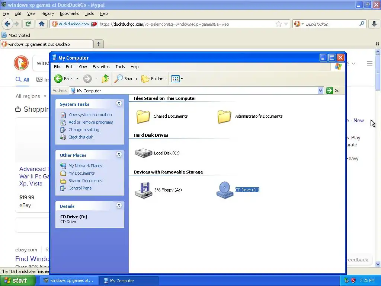
Task: Select the Local Disk (C:) drive icon
Action: 143,153
